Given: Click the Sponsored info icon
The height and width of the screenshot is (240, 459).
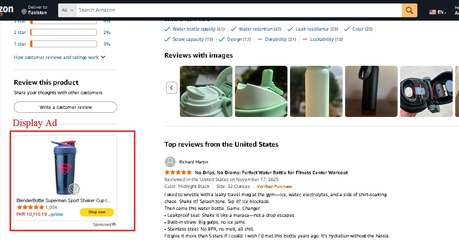Looking at the screenshot, I should click(x=114, y=224).
